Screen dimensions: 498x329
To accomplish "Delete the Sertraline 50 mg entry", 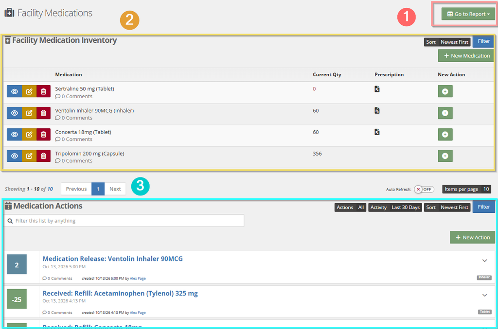I will point(43,91).
